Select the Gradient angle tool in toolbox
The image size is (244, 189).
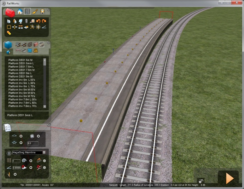point(44,27)
